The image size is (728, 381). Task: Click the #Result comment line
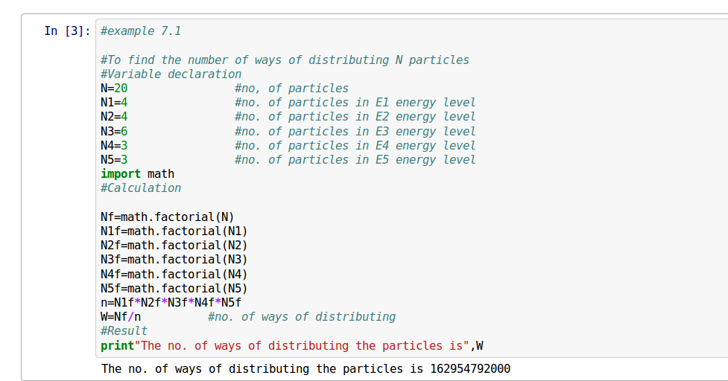124,331
